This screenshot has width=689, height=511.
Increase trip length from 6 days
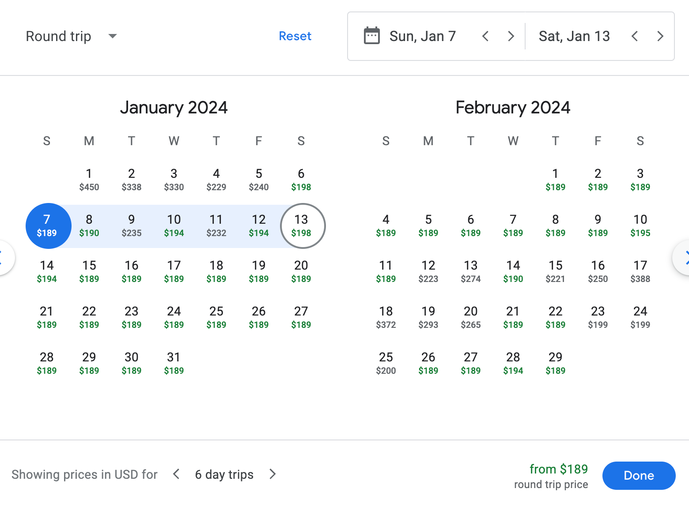[x=273, y=474]
